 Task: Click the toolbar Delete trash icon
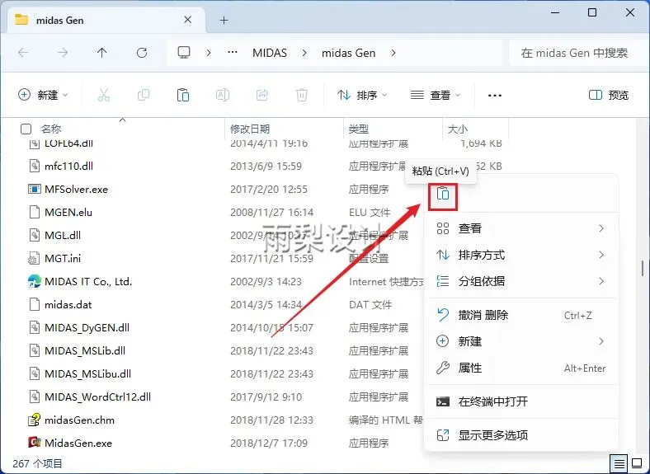pyautogui.click(x=302, y=96)
